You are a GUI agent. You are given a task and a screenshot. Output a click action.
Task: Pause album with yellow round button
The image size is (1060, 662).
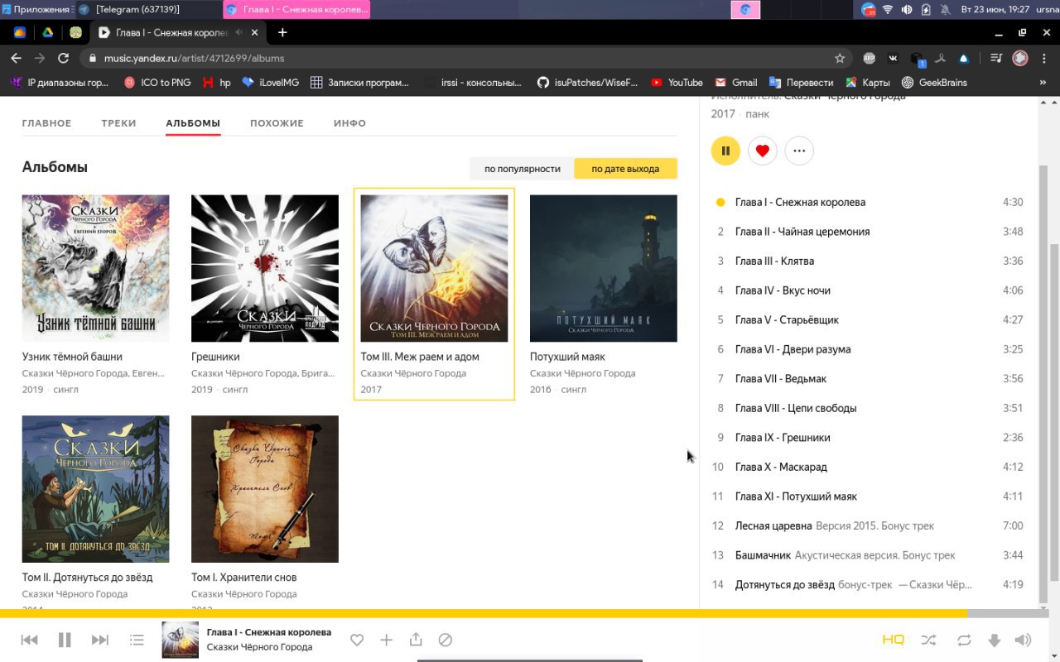(725, 151)
